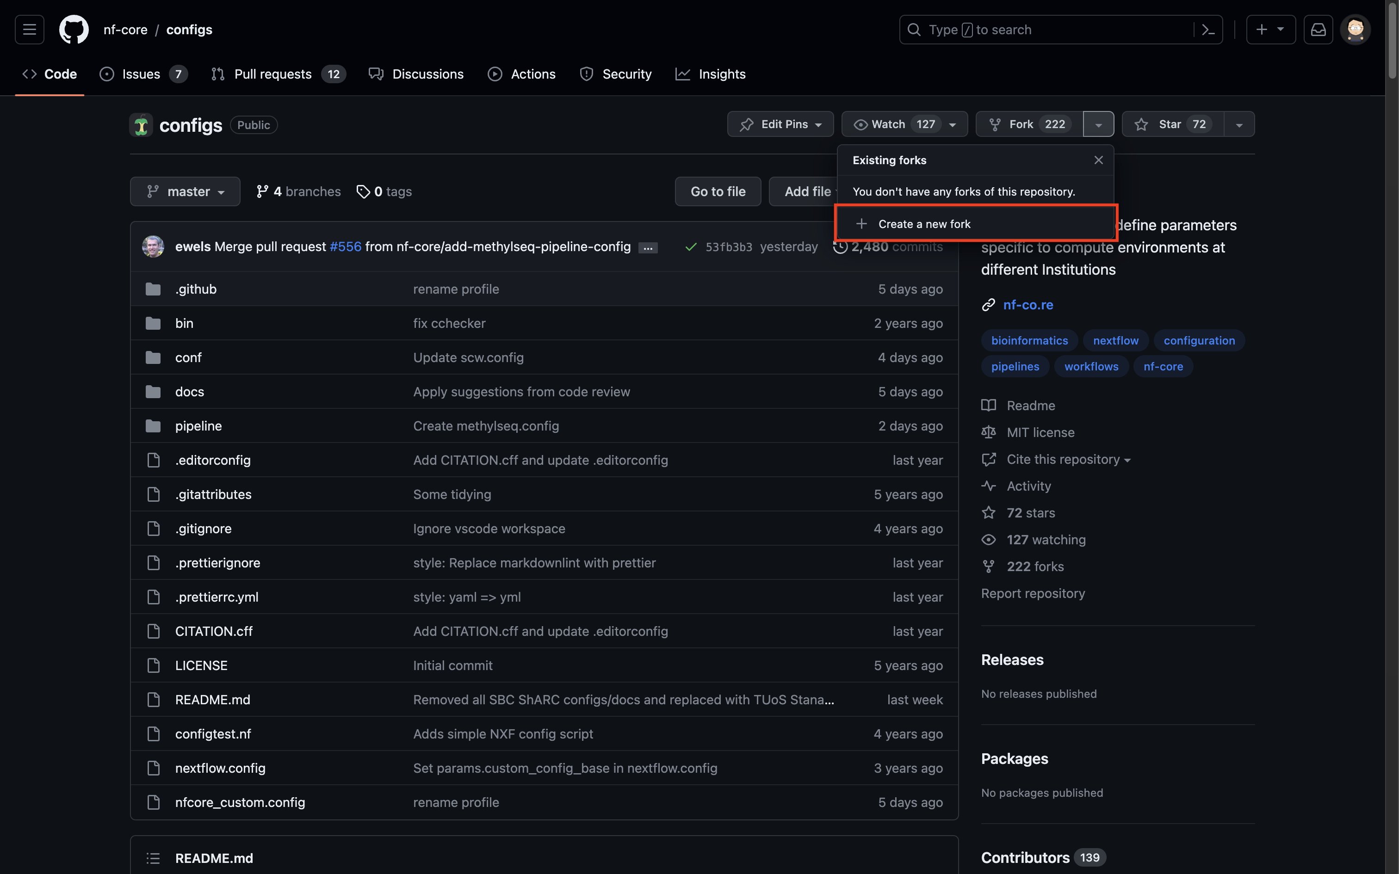Show the green commit status checkmark
1399x874 pixels.
(x=690, y=247)
